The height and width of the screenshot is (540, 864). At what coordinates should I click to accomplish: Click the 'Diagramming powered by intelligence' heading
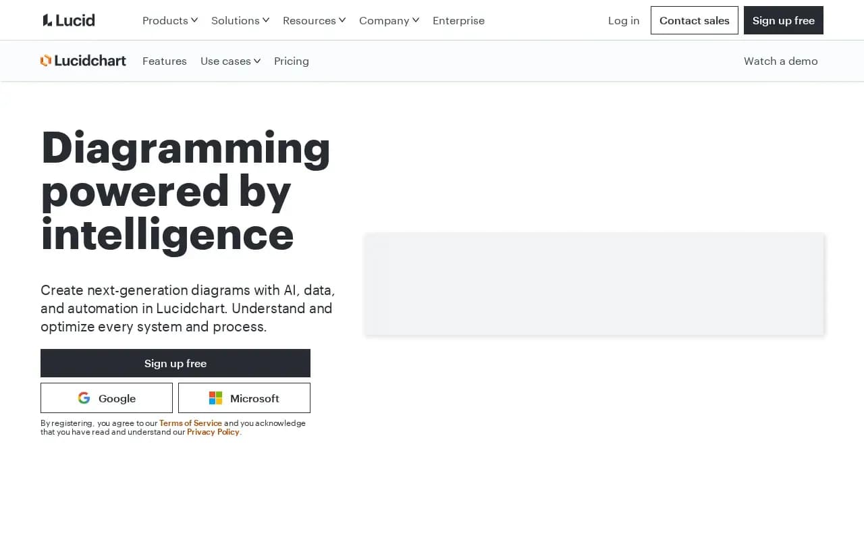(x=186, y=191)
